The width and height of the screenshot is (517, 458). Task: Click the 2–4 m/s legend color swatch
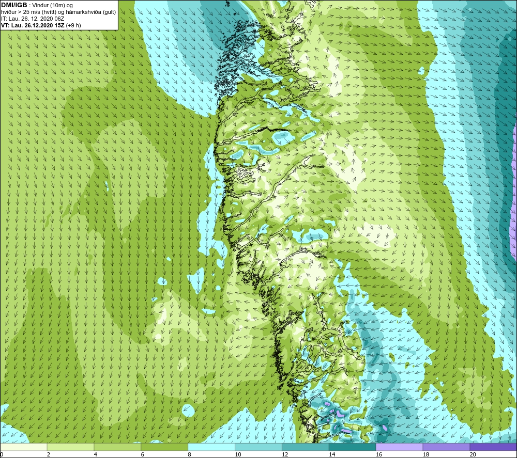(70, 447)
